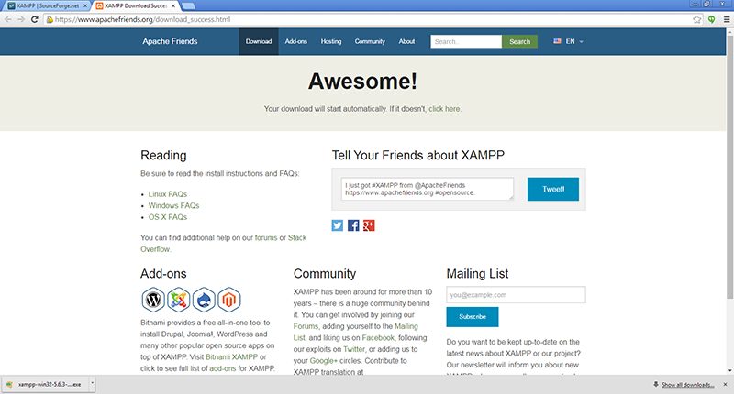Click the green Search button

519,41
